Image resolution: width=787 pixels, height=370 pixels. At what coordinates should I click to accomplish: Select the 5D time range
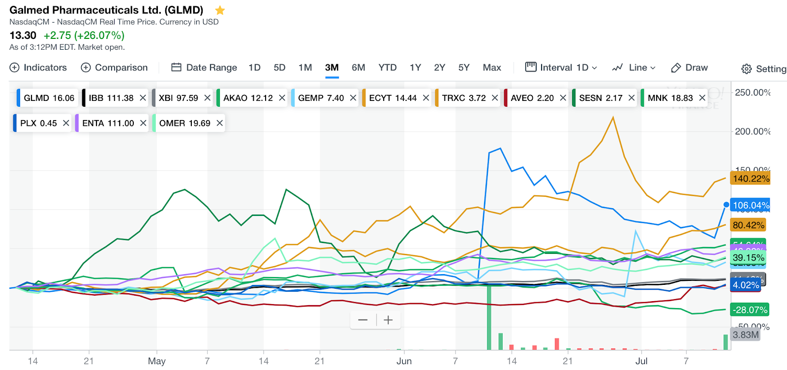pyautogui.click(x=279, y=67)
